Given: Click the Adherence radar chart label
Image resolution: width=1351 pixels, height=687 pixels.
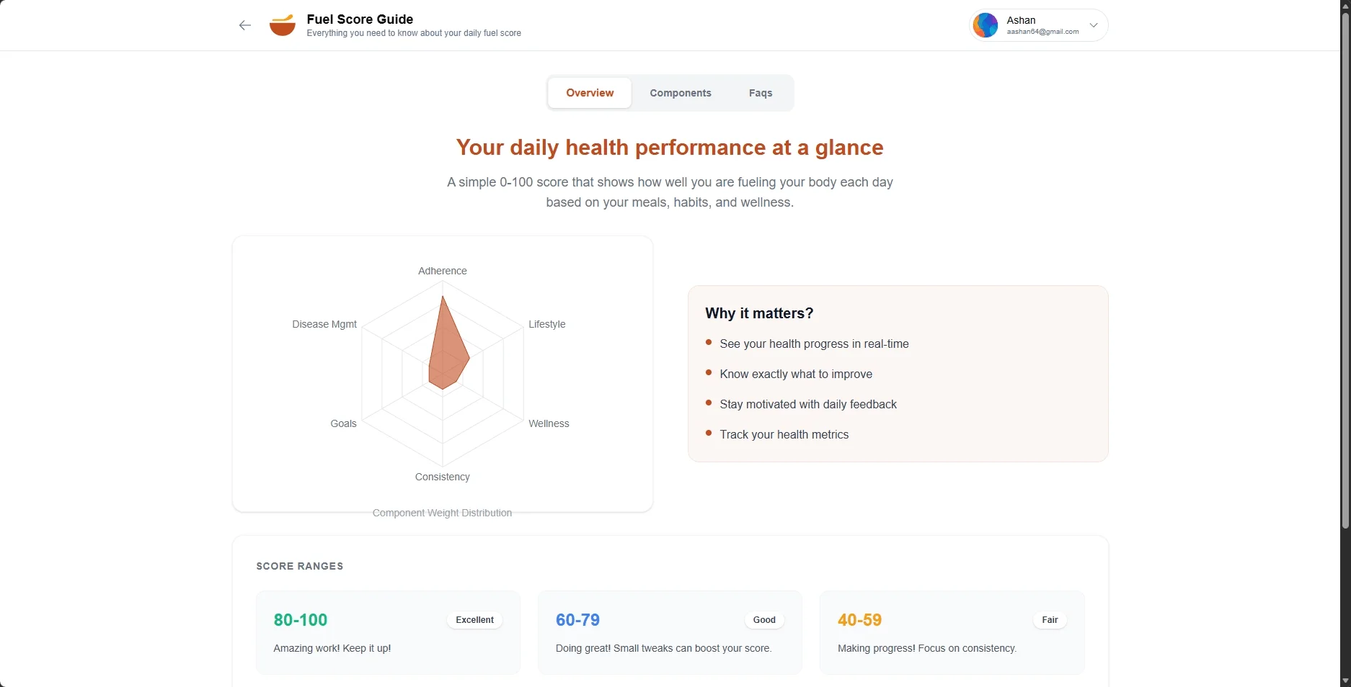Looking at the screenshot, I should 442,271.
